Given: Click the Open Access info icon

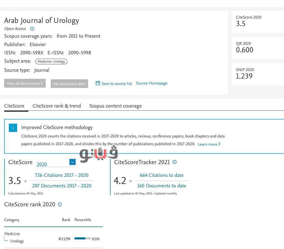Looking at the screenshot, I should click(x=32, y=29).
